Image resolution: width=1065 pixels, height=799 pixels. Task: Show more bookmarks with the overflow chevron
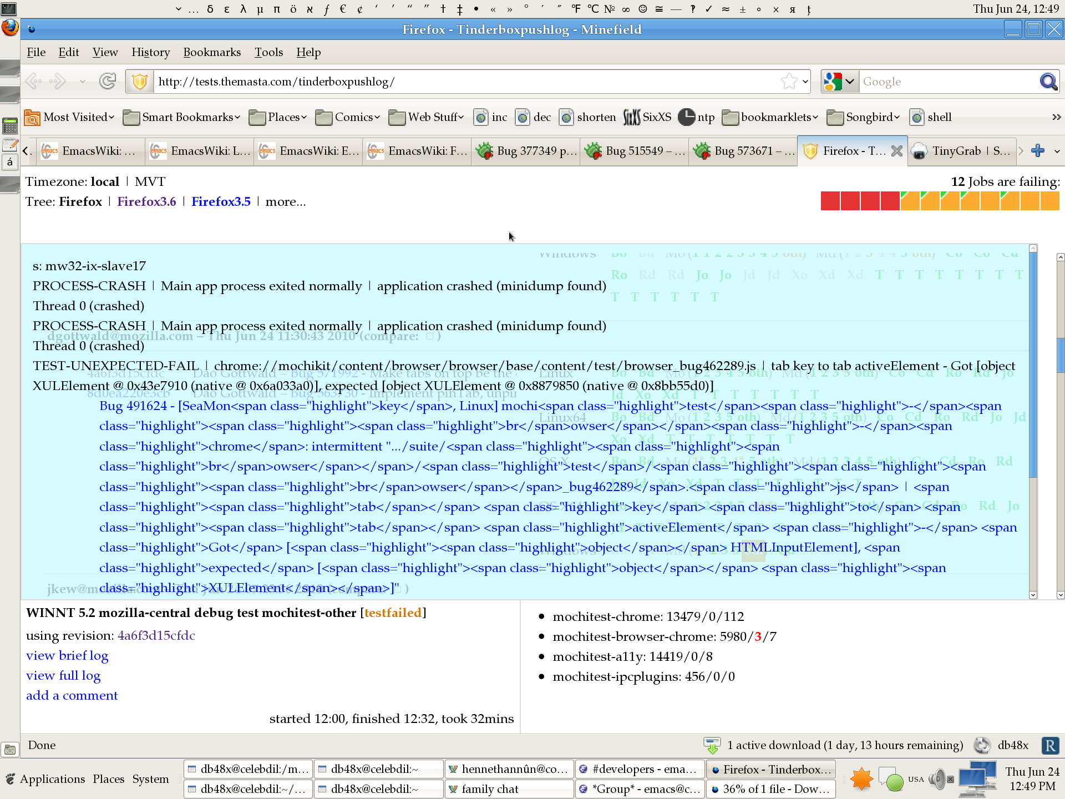point(1056,117)
